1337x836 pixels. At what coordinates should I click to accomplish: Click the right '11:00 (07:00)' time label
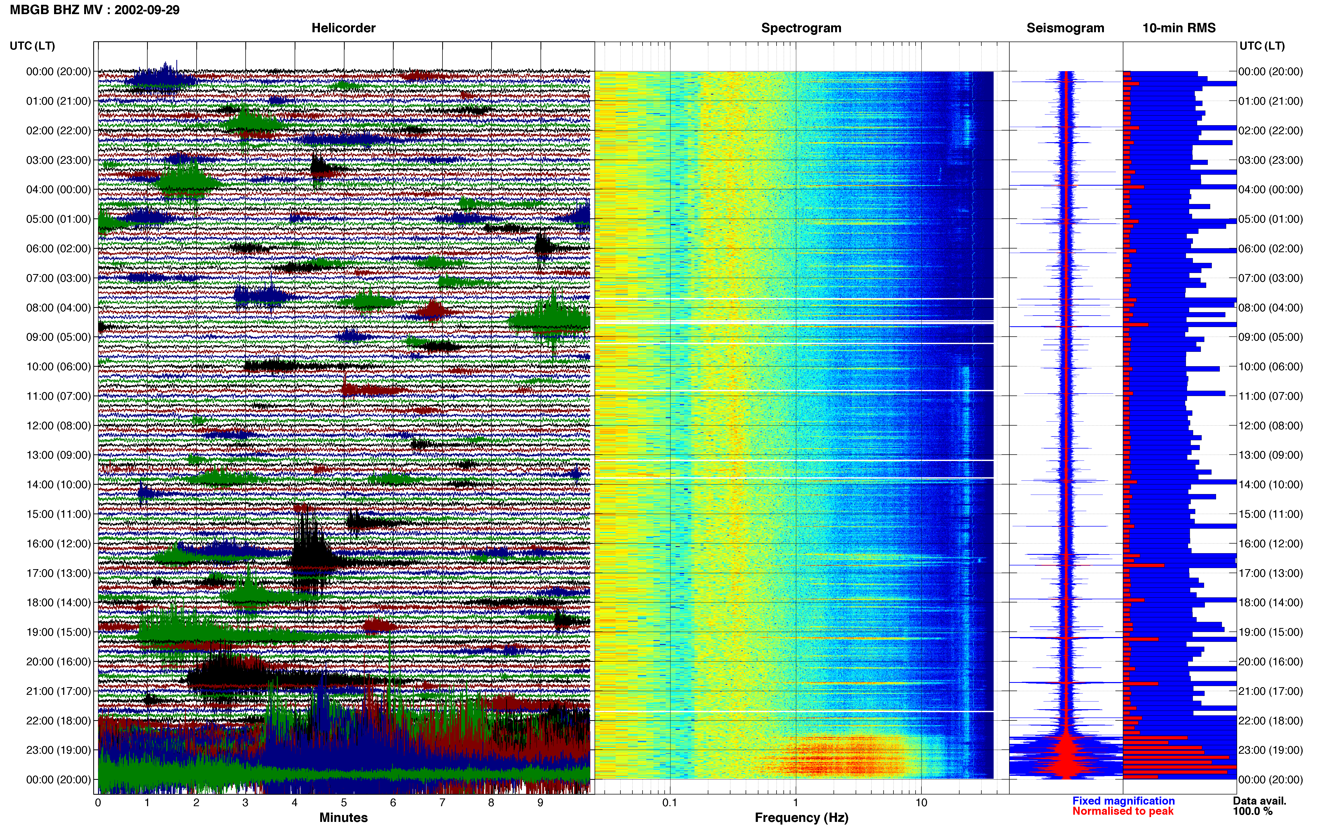tap(1271, 397)
